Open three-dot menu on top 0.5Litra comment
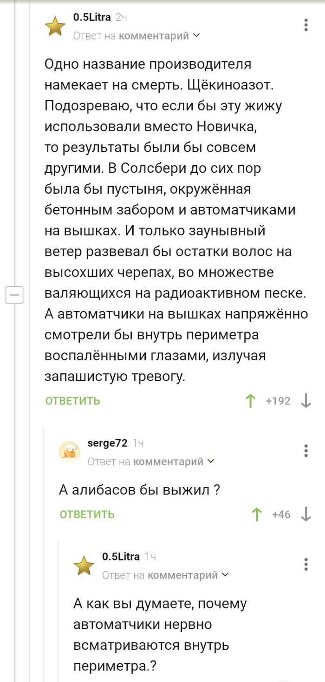Viewport: 325px width, 682px height. click(x=306, y=25)
